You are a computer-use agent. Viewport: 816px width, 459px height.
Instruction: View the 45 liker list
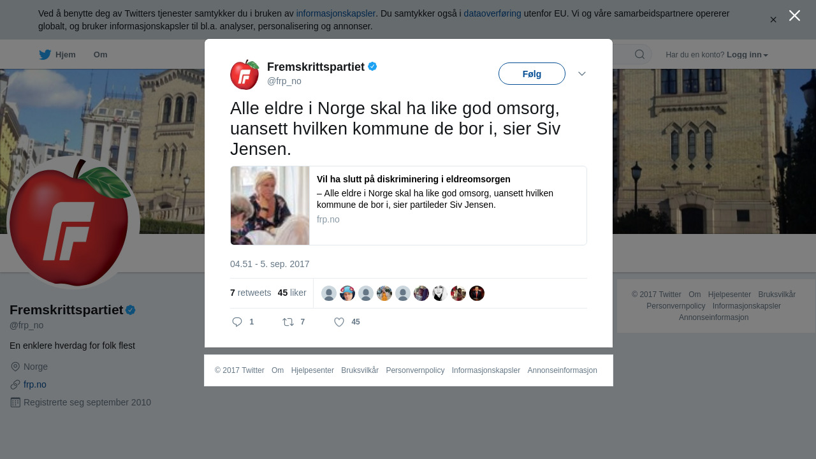coord(292,293)
